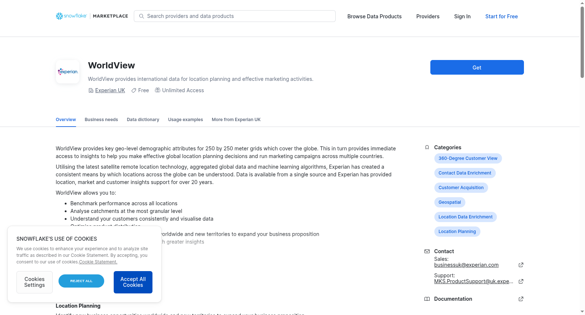Click the scrollbar up arrow
Screen dimensions: 585x315
point(582,3)
